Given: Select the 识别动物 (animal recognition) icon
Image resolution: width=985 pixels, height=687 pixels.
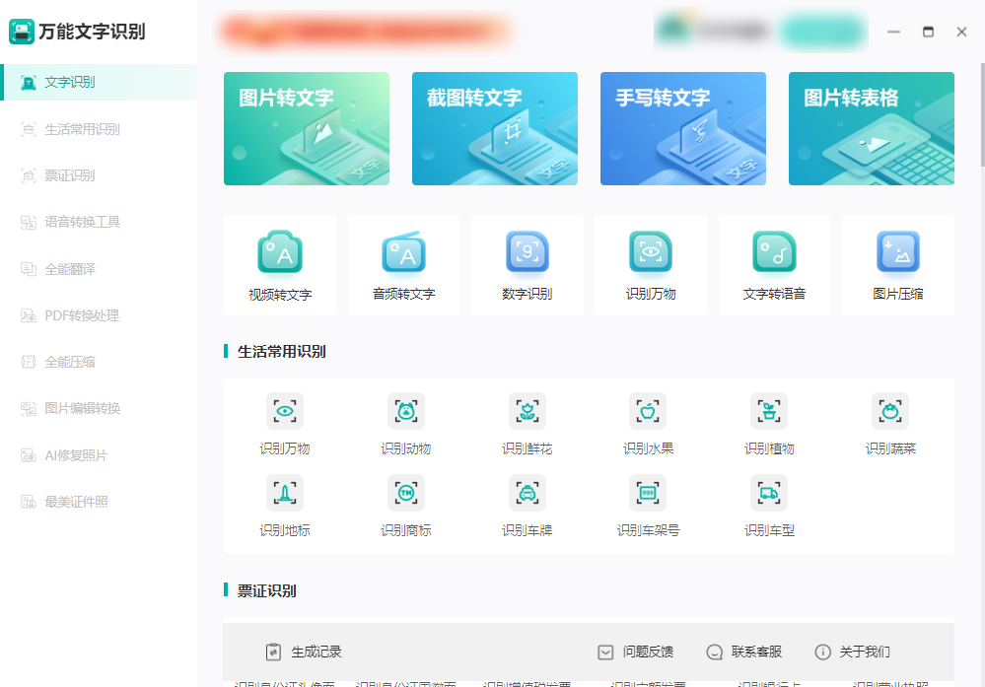Looking at the screenshot, I should point(405,424).
